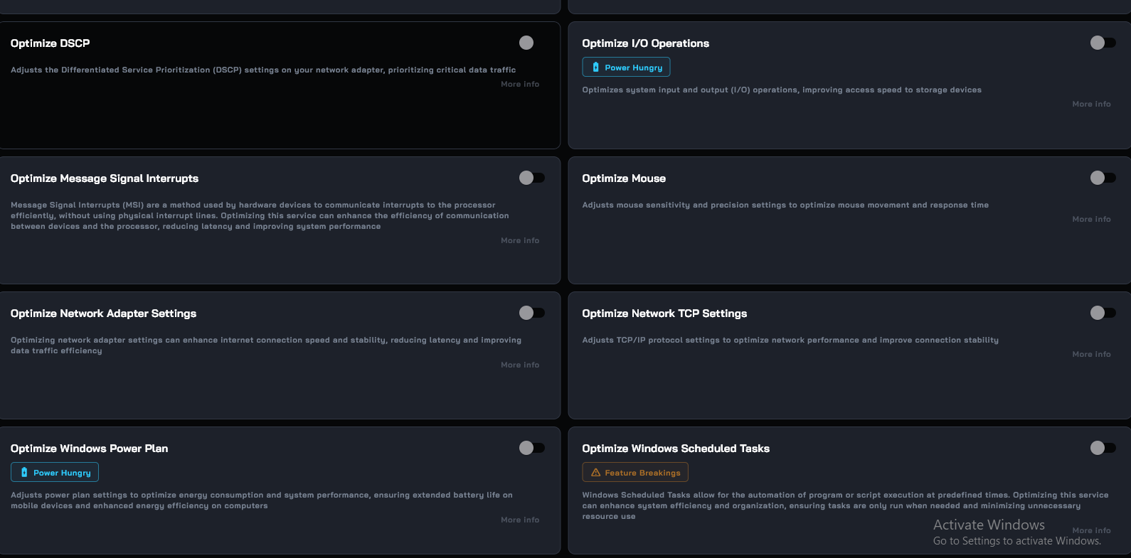This screenshot has width=1131, height=558.
Task: Enable the Optimize DSCP toggle
Action: (531, 43)
